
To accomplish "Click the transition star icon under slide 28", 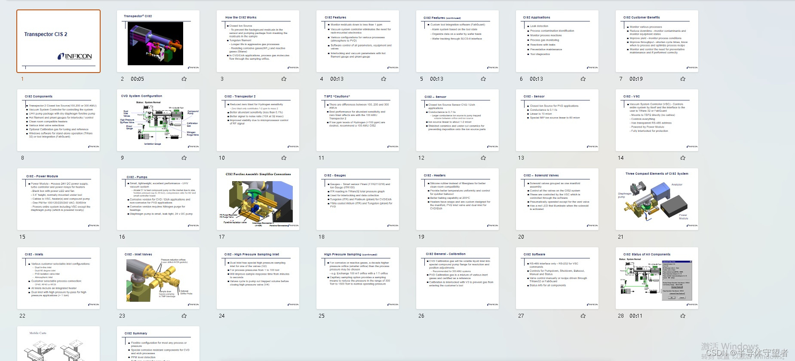I will 683,316.
